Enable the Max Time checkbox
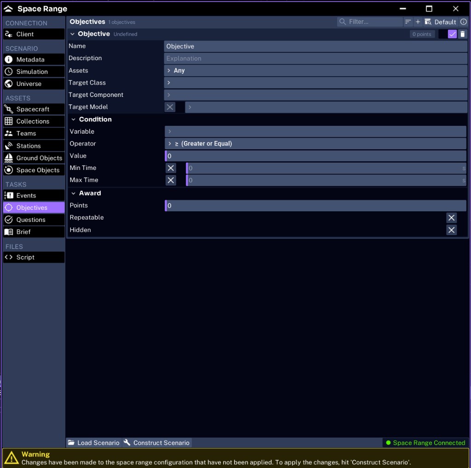Image resolution: width=471 pixels, height=468 pixels. [x=171, y=180]
